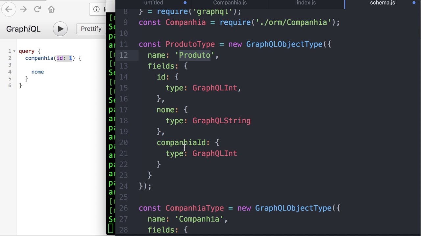Click 'companhiaId' on line 20
This screenshot has height=236, width=421.
(181, 143)
